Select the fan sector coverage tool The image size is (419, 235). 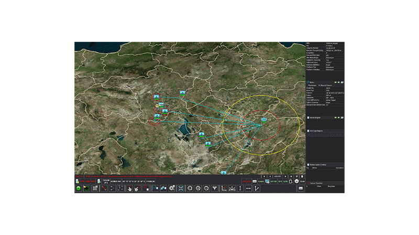pos(232,189)
